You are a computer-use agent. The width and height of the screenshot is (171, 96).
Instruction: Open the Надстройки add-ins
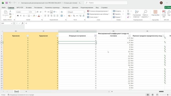155,13
